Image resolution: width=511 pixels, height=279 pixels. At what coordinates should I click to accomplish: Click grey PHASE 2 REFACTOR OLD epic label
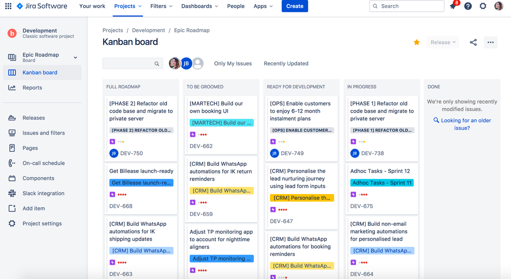141,130
